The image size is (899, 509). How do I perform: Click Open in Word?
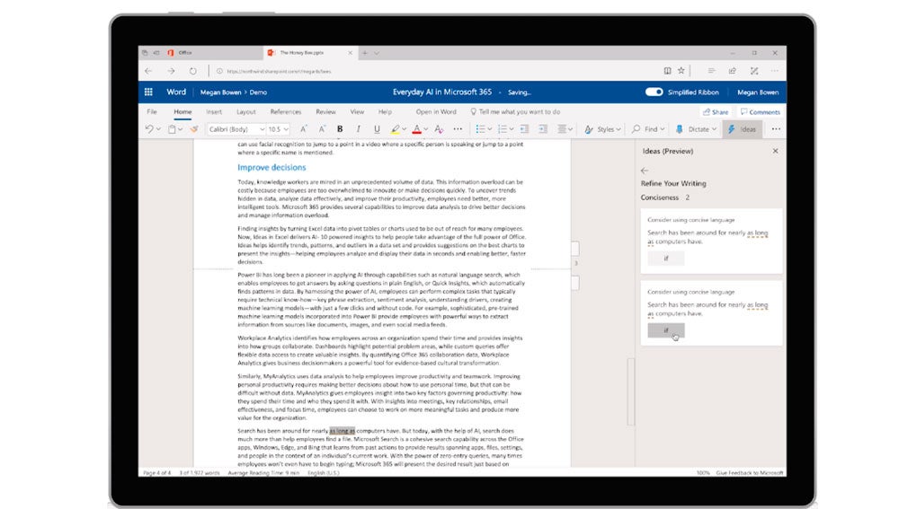(x=436, y=111)
